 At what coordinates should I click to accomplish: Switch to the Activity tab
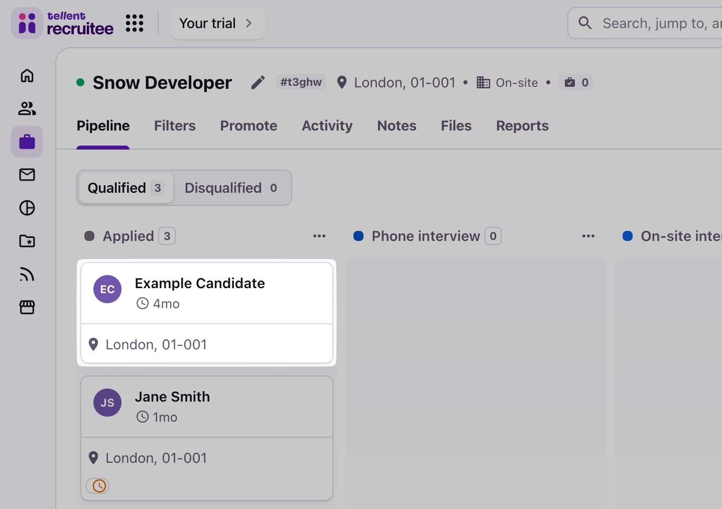tap(327, 125)
